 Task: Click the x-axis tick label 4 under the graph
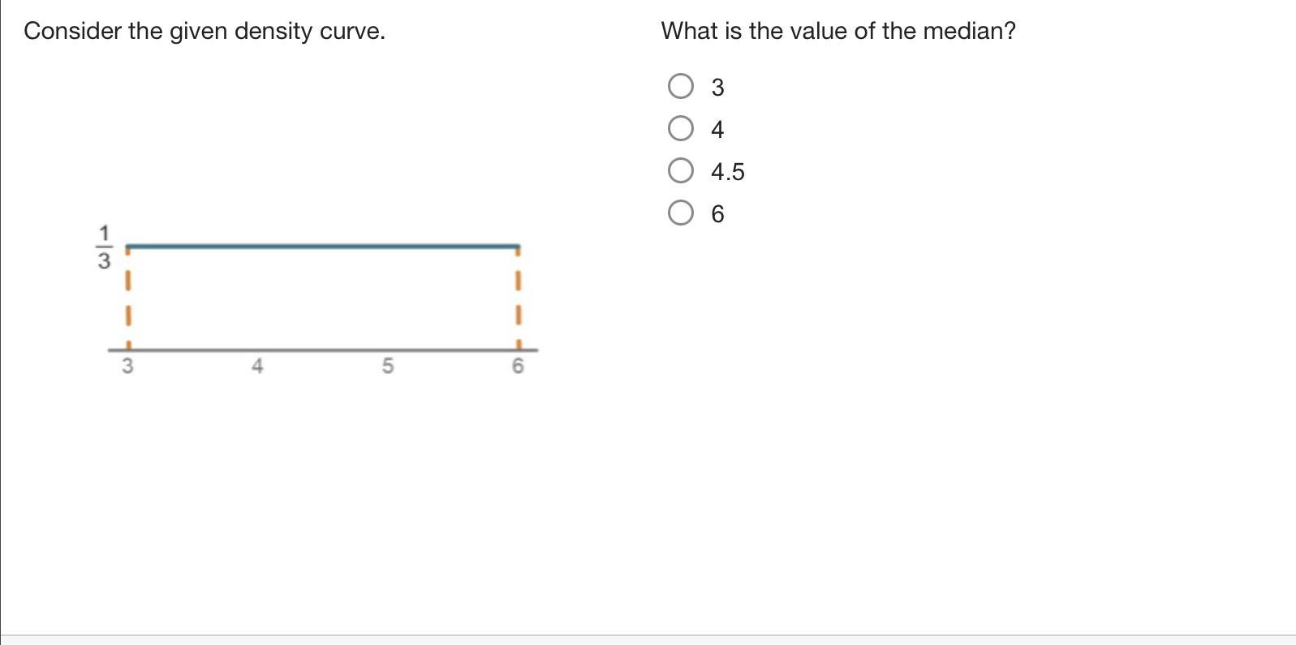pos(257,367)
